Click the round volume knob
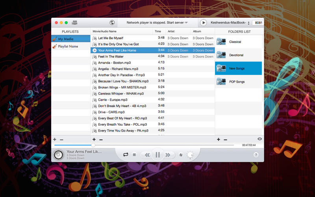 pos(190,155)
